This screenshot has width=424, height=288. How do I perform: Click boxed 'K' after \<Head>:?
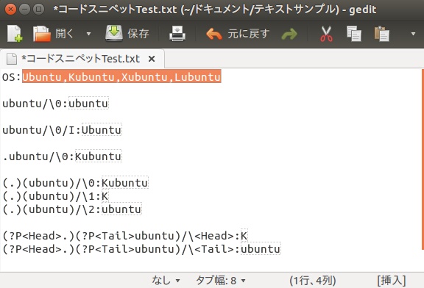(244, 235)
